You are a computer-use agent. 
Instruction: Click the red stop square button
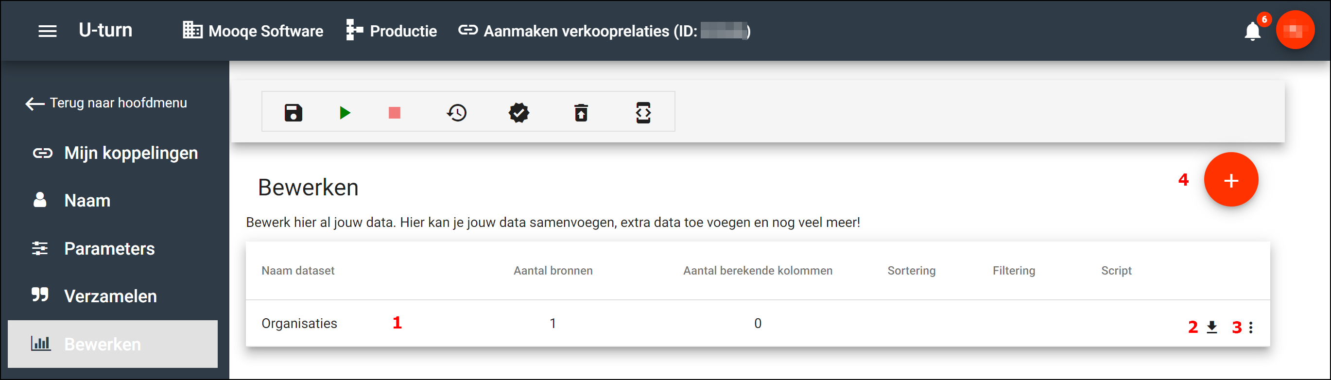pos(394,113)
